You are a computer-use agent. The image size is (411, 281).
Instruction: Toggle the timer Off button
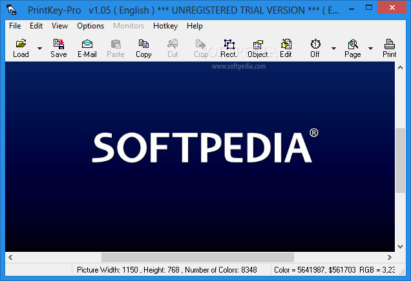click(315, 49)
